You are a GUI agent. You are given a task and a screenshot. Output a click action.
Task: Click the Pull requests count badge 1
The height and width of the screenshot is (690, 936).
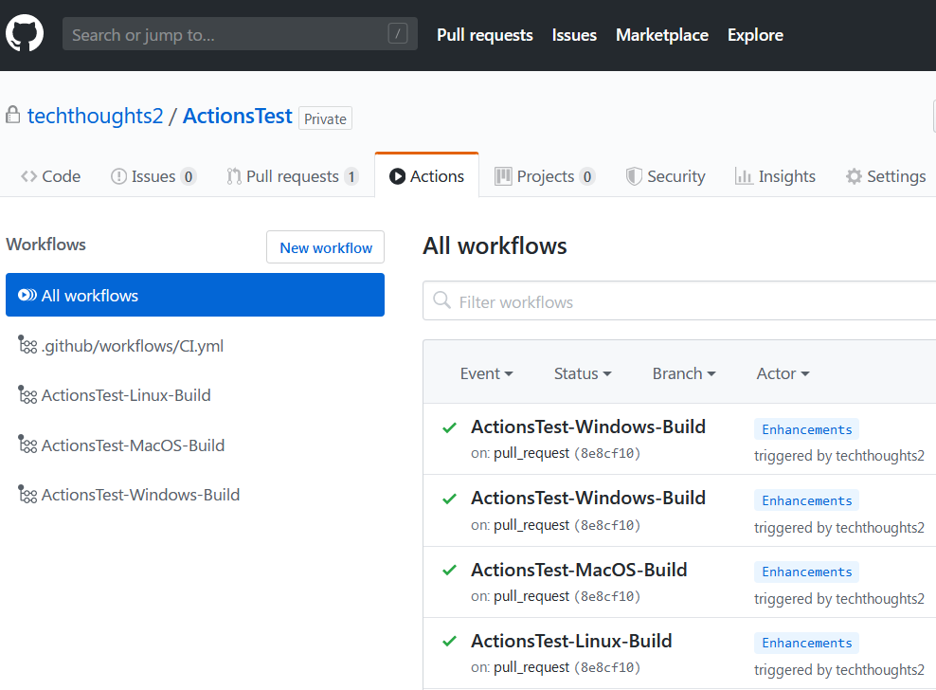coord(351,177)
